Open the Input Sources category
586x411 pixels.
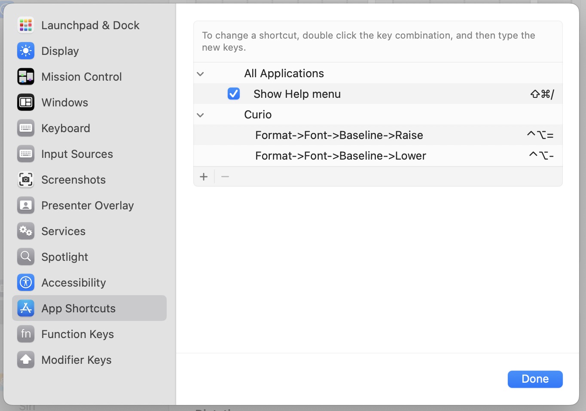tap(77, 154)
